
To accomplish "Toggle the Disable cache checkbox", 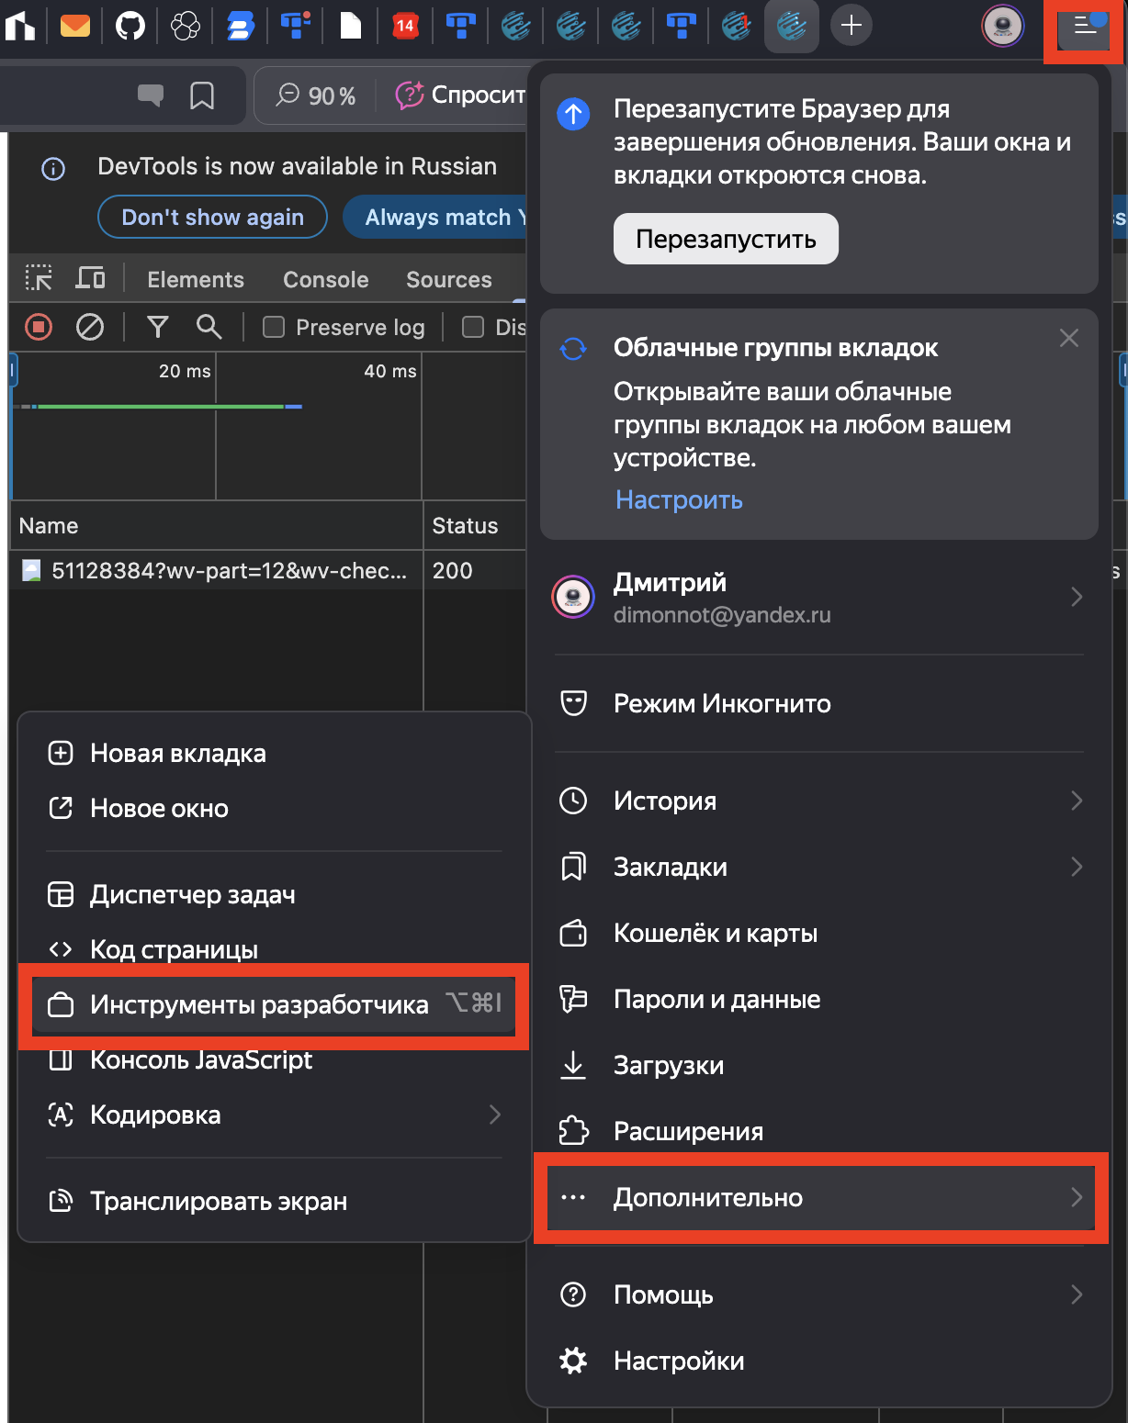I will (x=473, y=327).
